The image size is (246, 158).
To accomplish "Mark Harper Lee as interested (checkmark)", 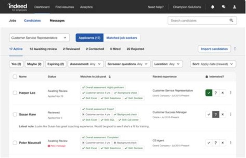I will tap(209, 93).
